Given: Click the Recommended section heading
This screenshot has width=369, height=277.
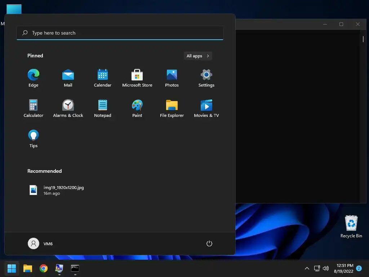Looking at the screenshot, I should coord(44,171).
